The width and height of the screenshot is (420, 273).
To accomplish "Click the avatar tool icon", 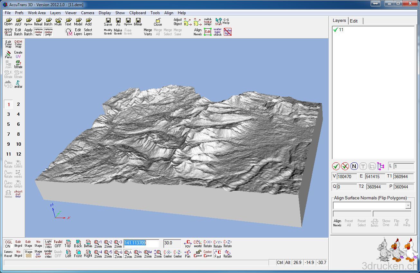I will (x=18, y=84).
